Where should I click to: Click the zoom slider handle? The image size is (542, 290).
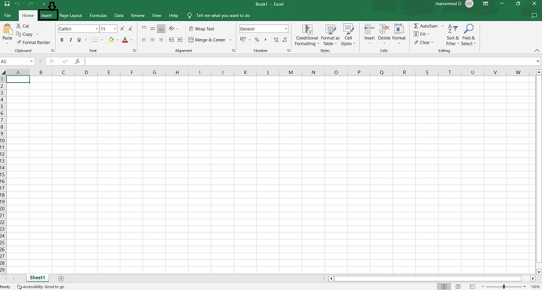[504, 287]
